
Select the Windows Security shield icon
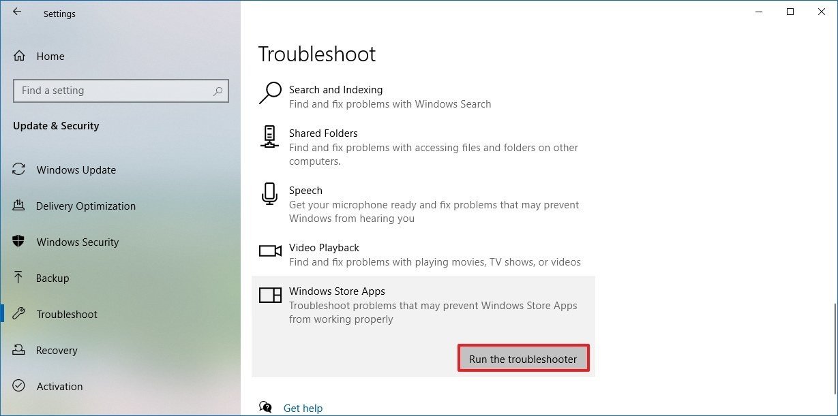19,242
